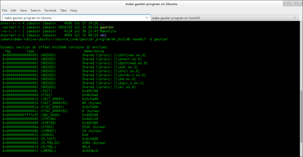Viewport: 303px width, 157px height.
Task: Select the 'make gautier program on Ubuntu' tab
Action: pos(76,18)
